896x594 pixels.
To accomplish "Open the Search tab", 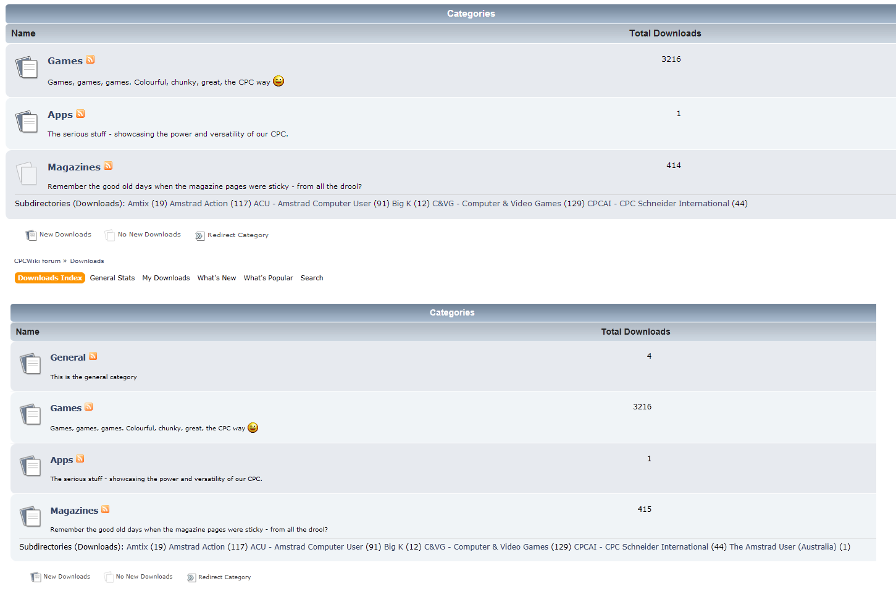I will (x=312, y=278).
